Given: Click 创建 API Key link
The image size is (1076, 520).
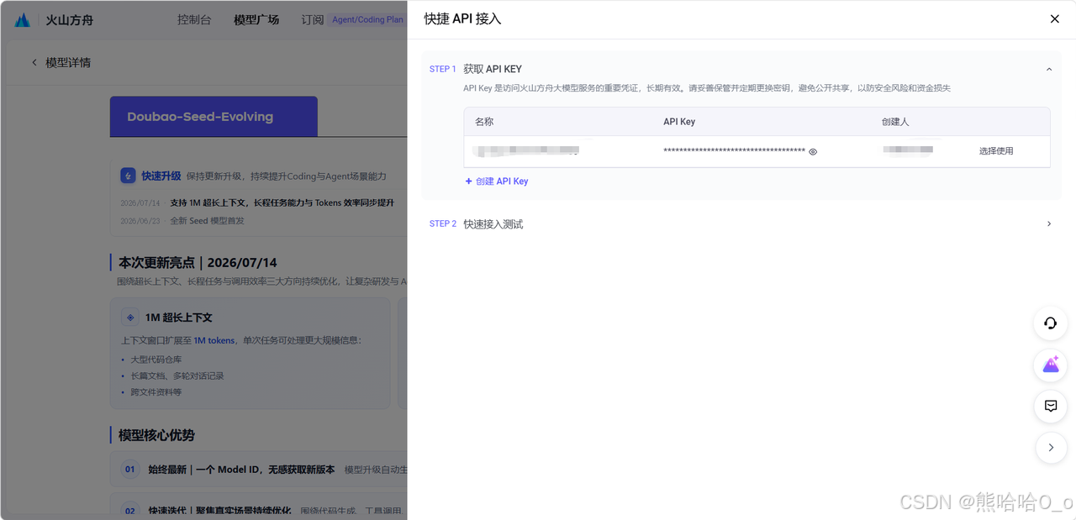Looking at the screenshot, I should click(x=497, y=181).
